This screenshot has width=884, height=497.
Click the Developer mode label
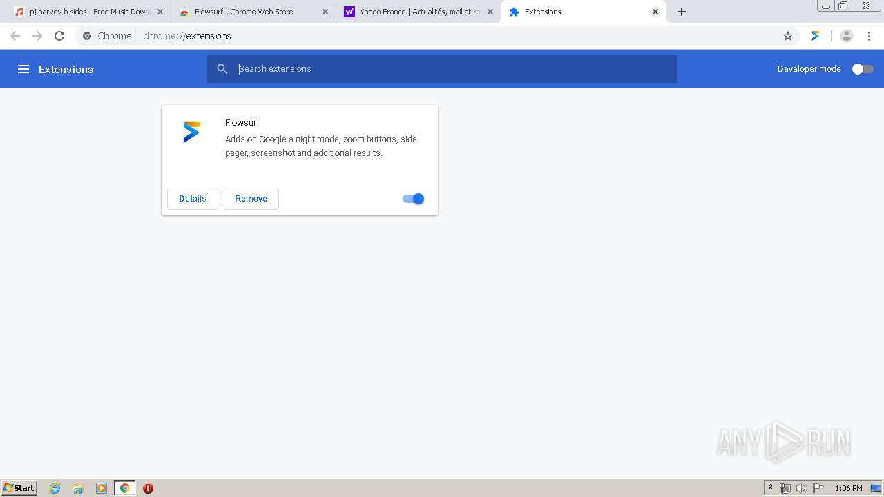[809, 69]
